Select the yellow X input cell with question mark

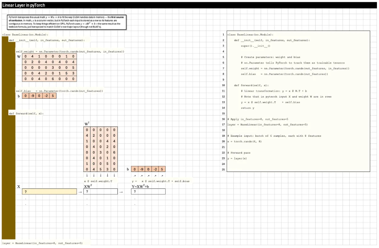click(x=49, y=192)
